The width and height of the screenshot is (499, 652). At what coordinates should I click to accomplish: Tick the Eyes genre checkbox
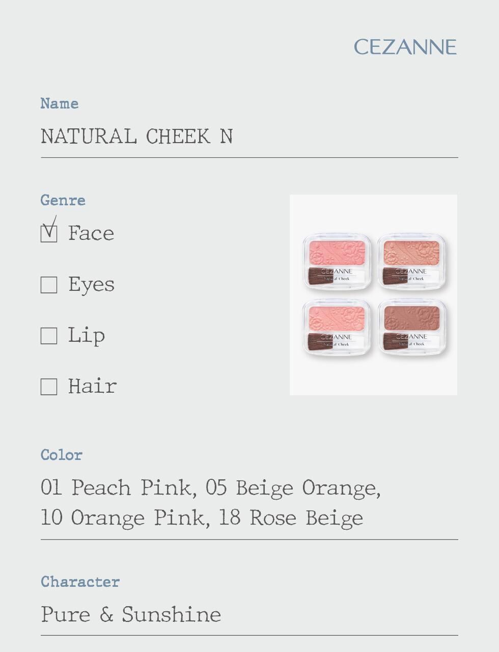click(x=49, y=285)
